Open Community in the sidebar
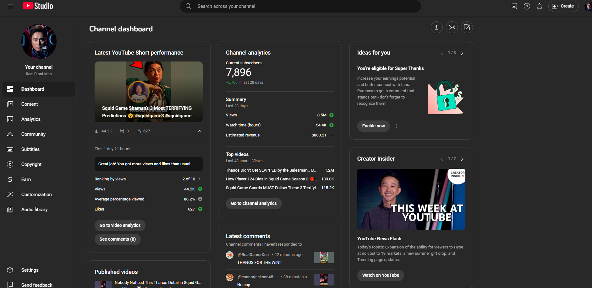This screenshot has height=288, width=592. coord(39,134)
